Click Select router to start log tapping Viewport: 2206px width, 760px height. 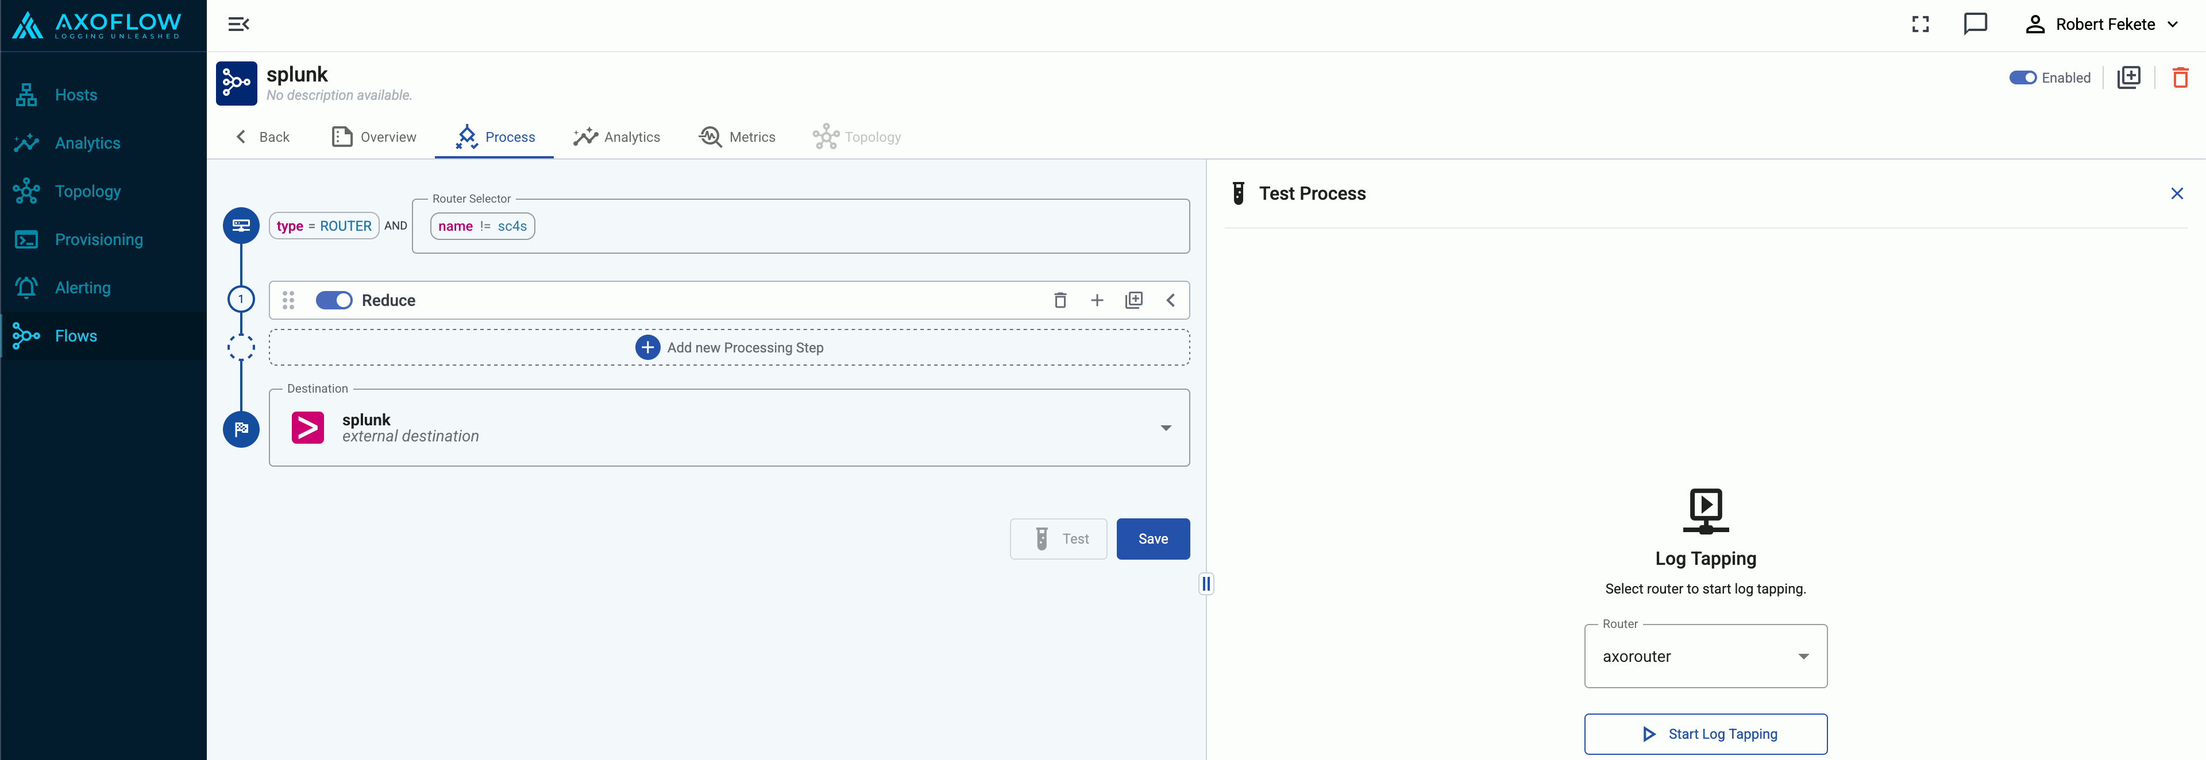[x=1706, y=589]
